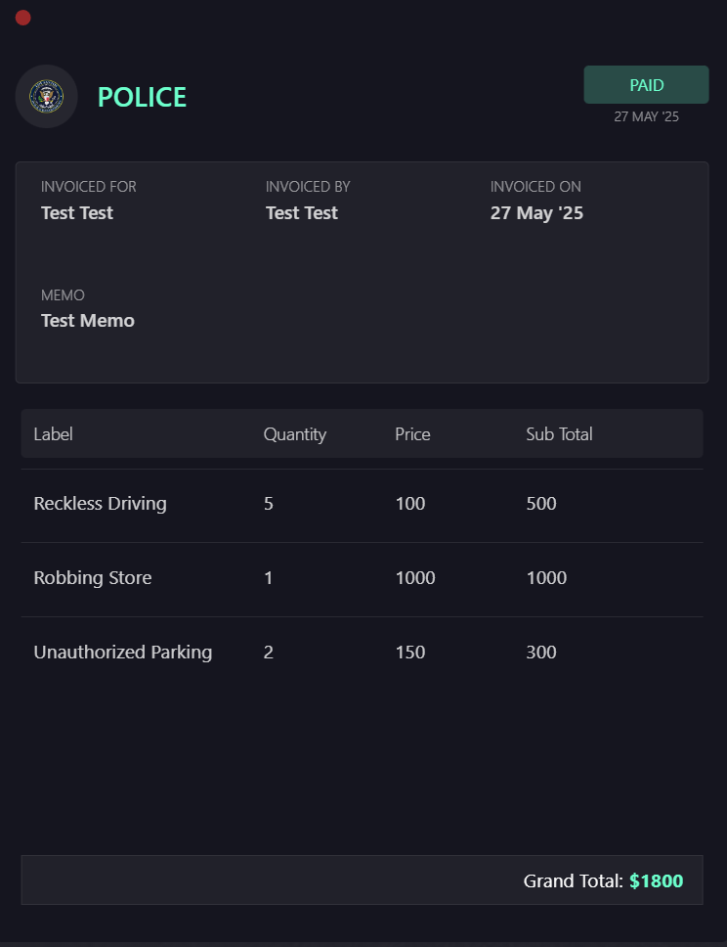Click the police seal emblem icon
727x947 pixels.
47,96
